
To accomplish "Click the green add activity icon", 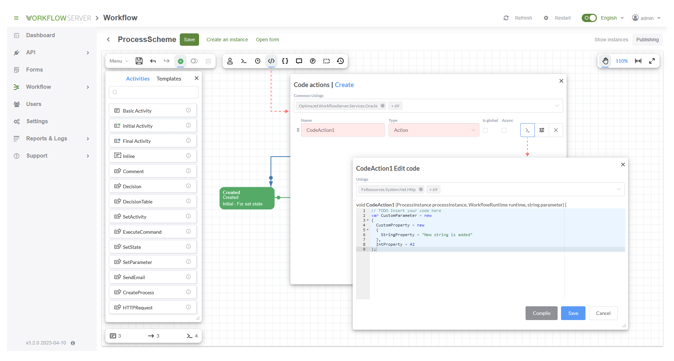I will coord(180,61).
